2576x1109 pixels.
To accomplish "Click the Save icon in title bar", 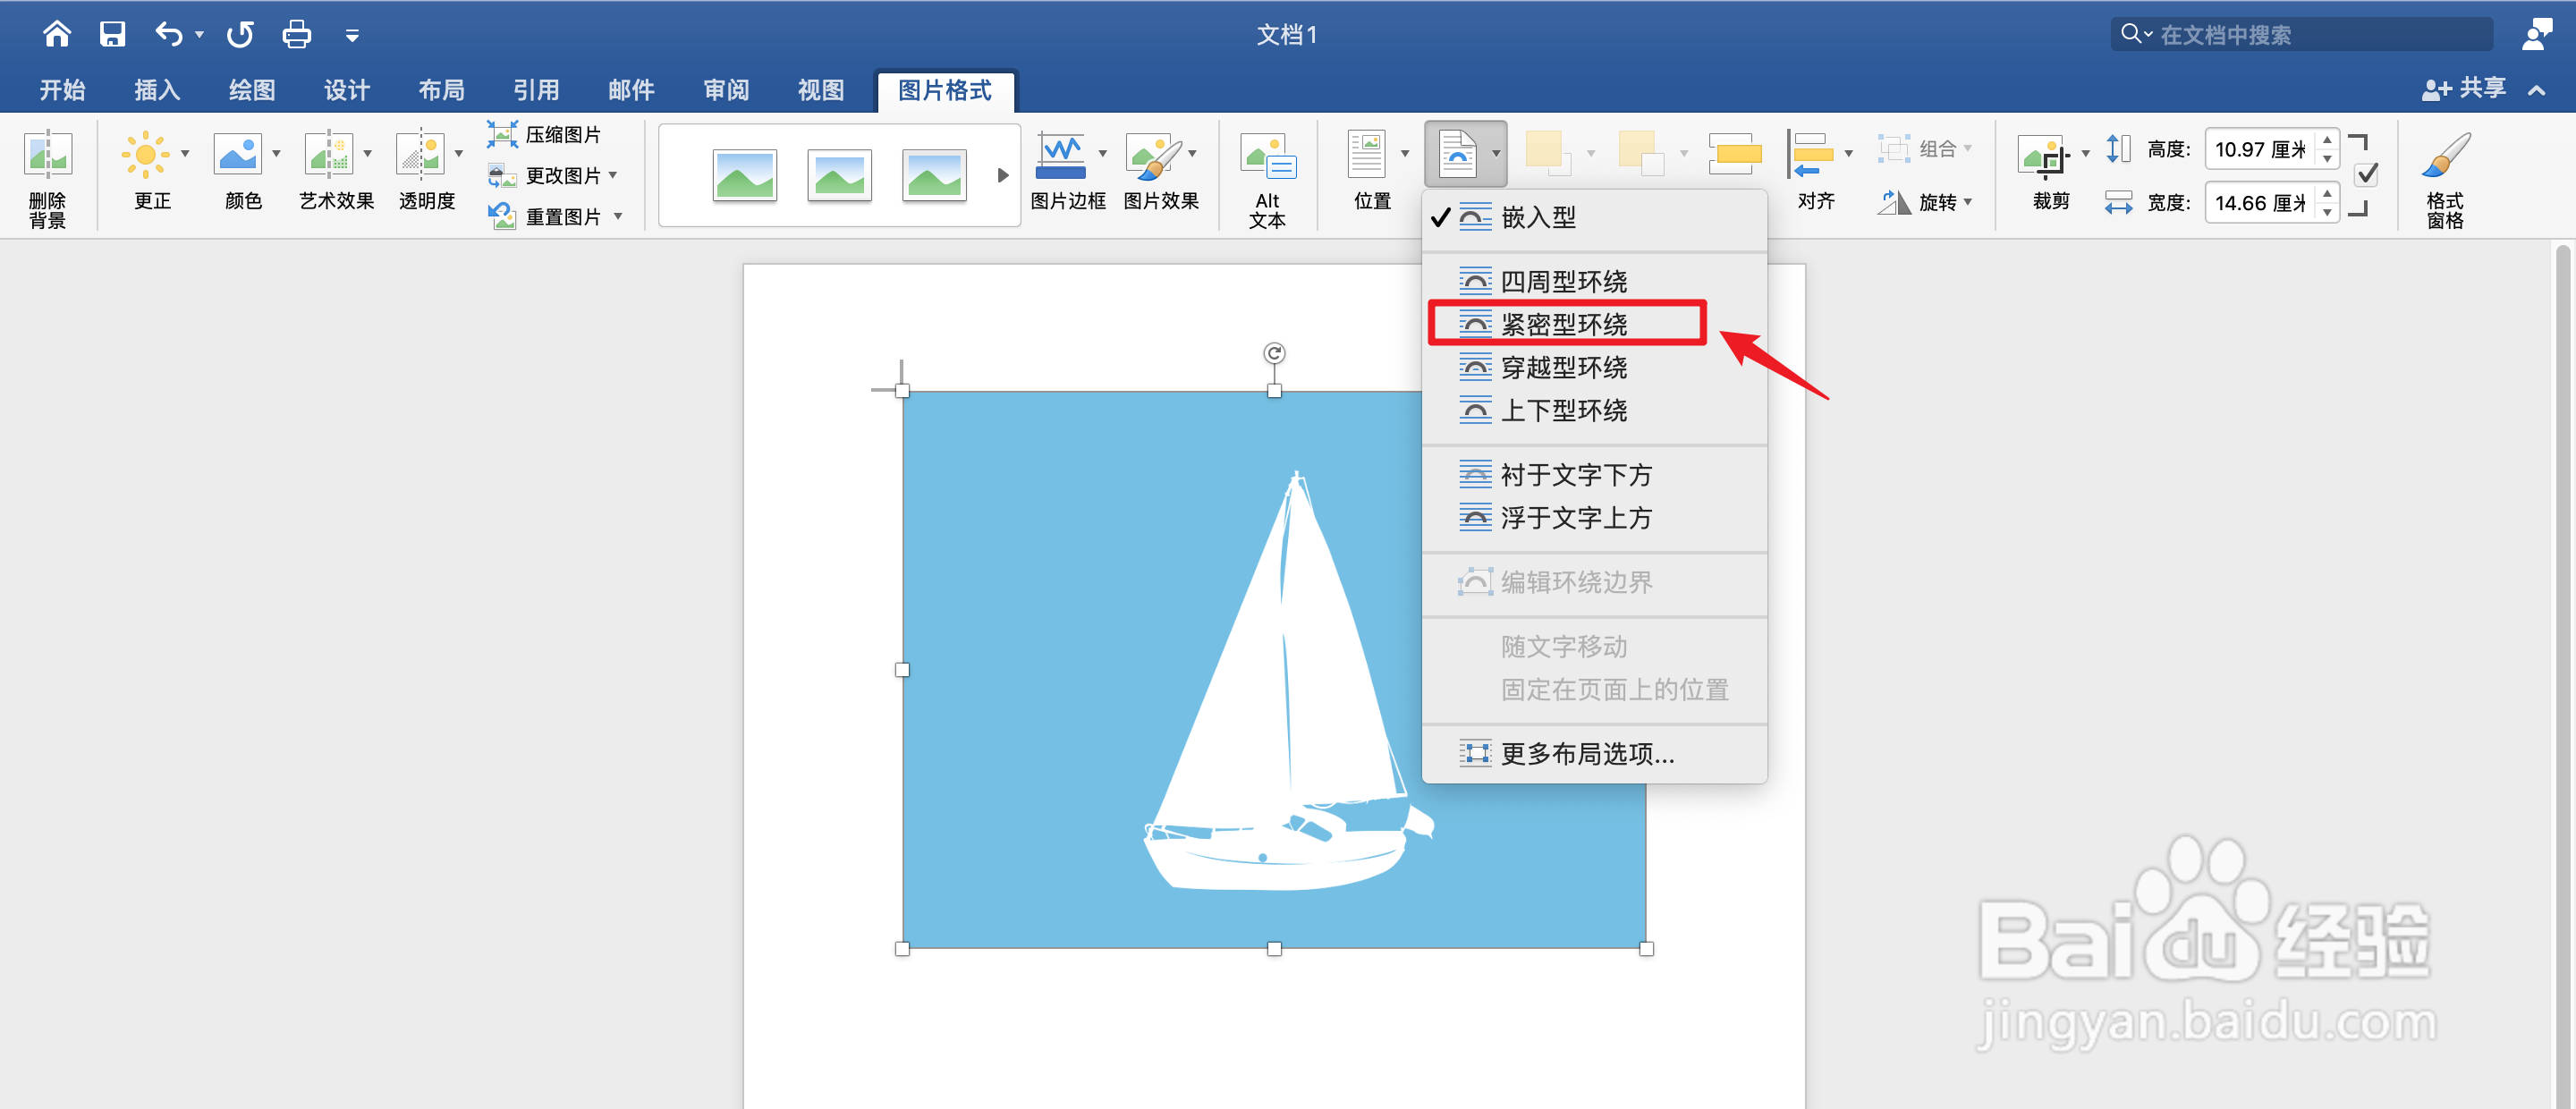I will tap(112, 34).
